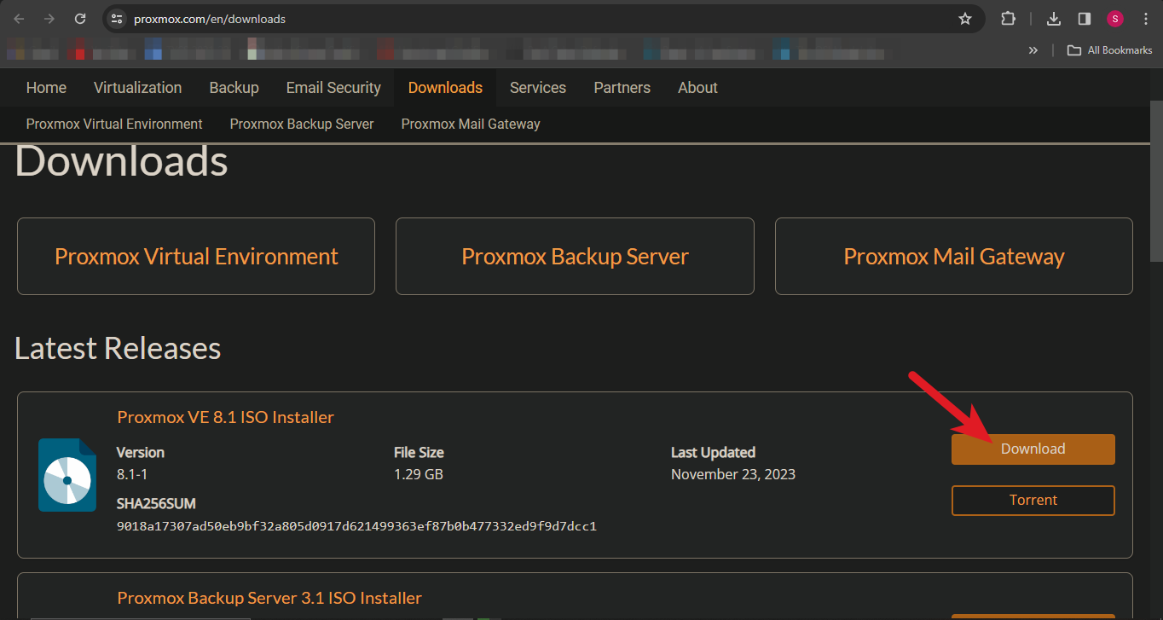Viewport: 1163px width, 620px height.
Task: Open the Virtualization navigation menu
Action: click(x=137, y=88)
